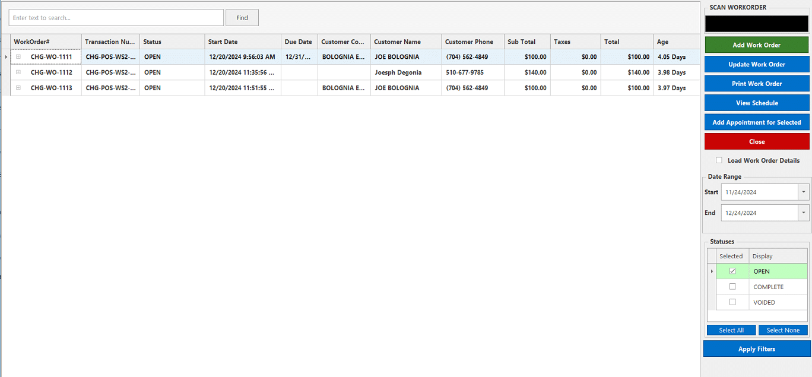Image resolution: width=812 pixels, height=377 pixels.
Task: Expand the CHG-WO-1111 work order row
Action: pos(18,57)
